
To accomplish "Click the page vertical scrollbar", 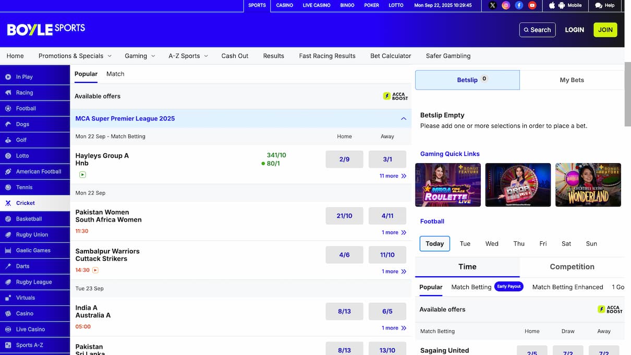I will (627, 94).
